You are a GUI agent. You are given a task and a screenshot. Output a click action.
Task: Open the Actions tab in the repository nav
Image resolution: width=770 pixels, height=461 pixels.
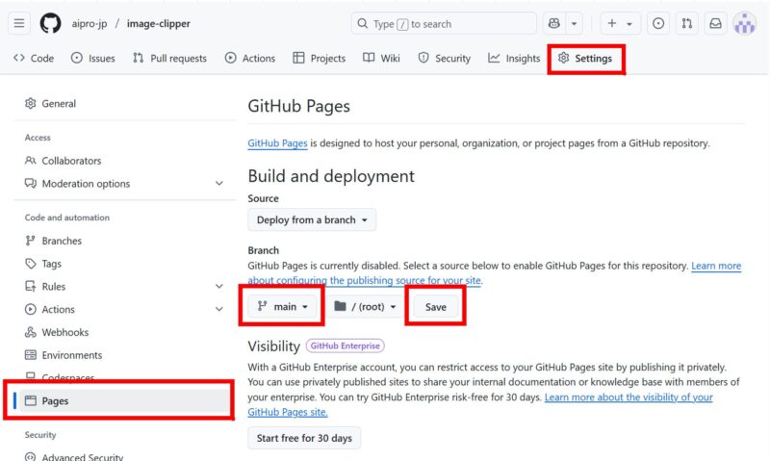pyautogui.click(x=250, y=58)
